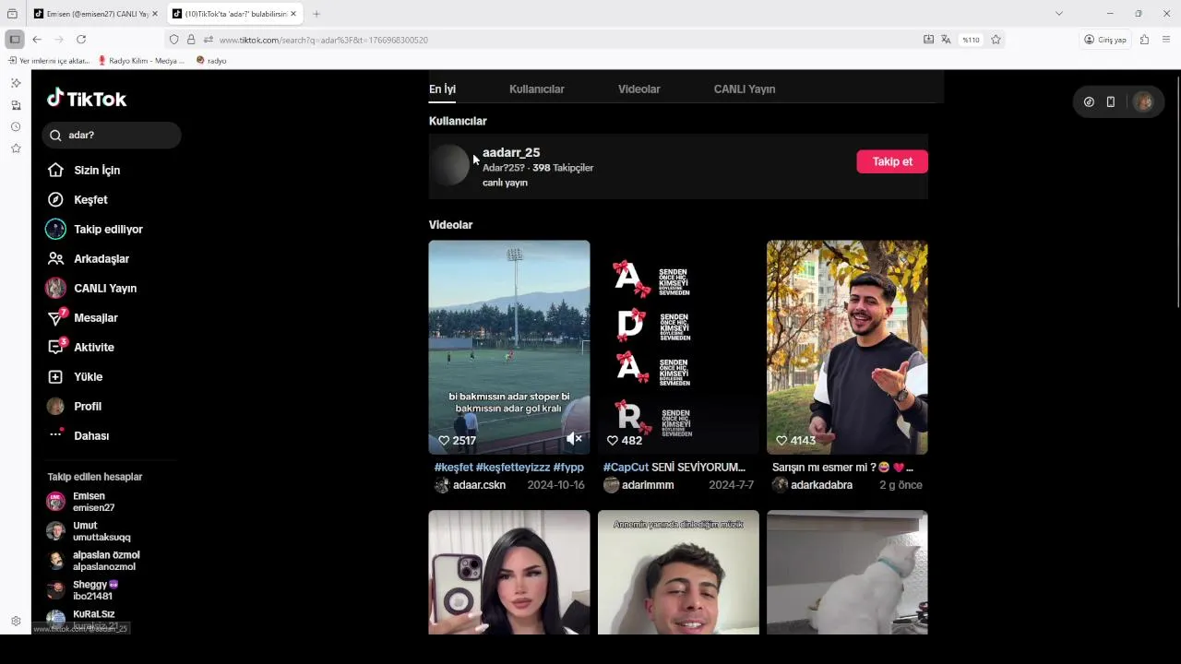Open the adaar.cskn author link
Image resolution: width=1181 pixels, height=664 pixels.
479,485
